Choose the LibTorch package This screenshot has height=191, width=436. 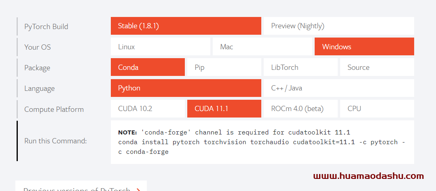coord(301,67)
